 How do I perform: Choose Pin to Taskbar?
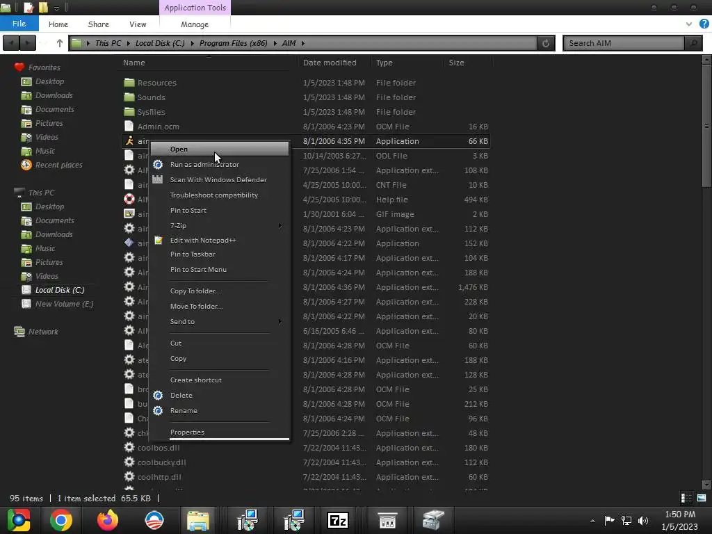click(x=220, y=254)
